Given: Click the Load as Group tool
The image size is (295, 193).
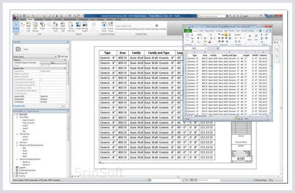Looking at the screenshot, I should point(110,27).
